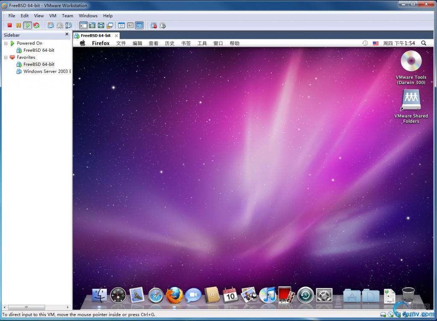Open the 窗口 menu

[218, 43]
